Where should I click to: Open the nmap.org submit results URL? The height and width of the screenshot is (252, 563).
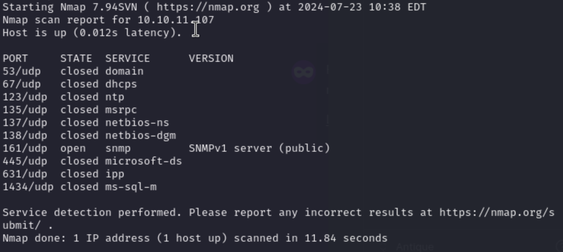coord(497,213)
